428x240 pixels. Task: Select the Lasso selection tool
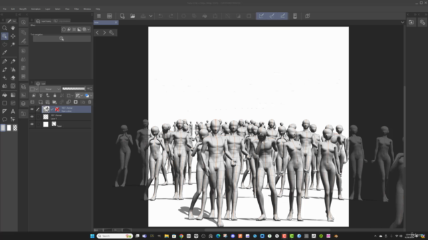click(x=5, y=44)
